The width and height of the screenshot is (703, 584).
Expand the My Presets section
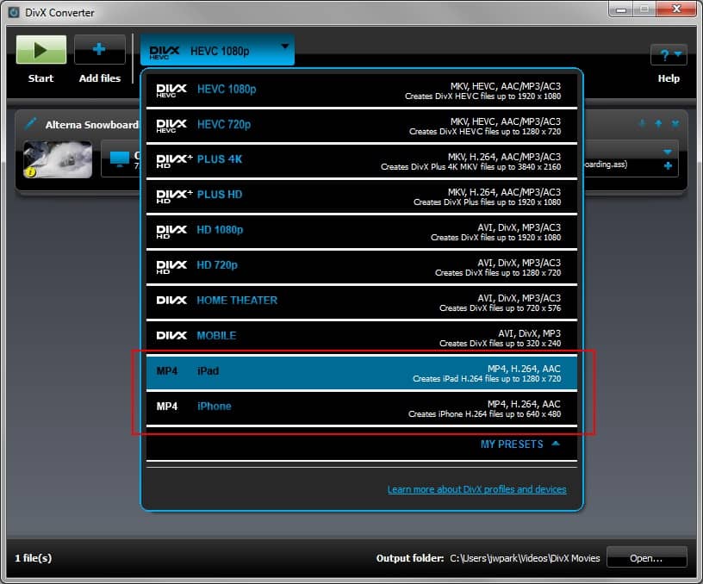520,444
